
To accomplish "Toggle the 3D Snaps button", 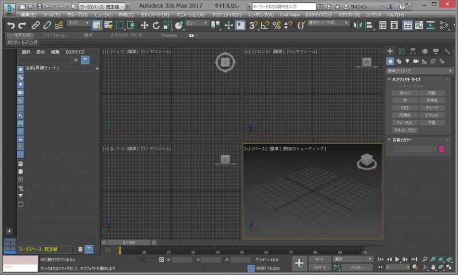I will click(x=253, y=25).
